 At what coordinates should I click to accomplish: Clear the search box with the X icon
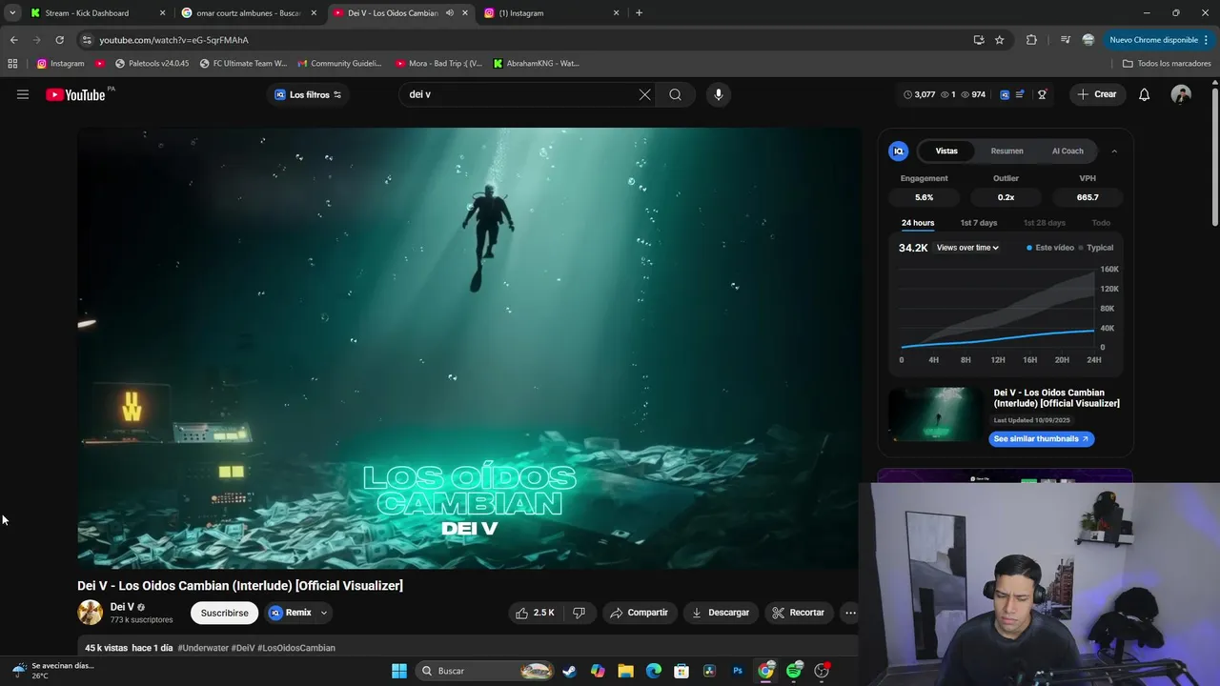point(644,94)
